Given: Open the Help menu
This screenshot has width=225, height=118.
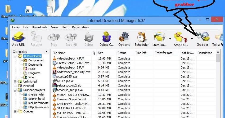Looking at the screenshot, I should pos(65,27).
